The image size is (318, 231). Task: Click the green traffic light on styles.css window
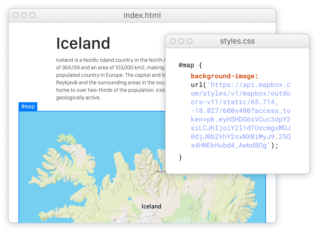tap(190, 41)
